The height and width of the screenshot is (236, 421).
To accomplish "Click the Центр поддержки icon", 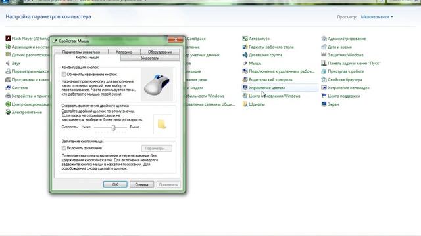I will 324,96.
